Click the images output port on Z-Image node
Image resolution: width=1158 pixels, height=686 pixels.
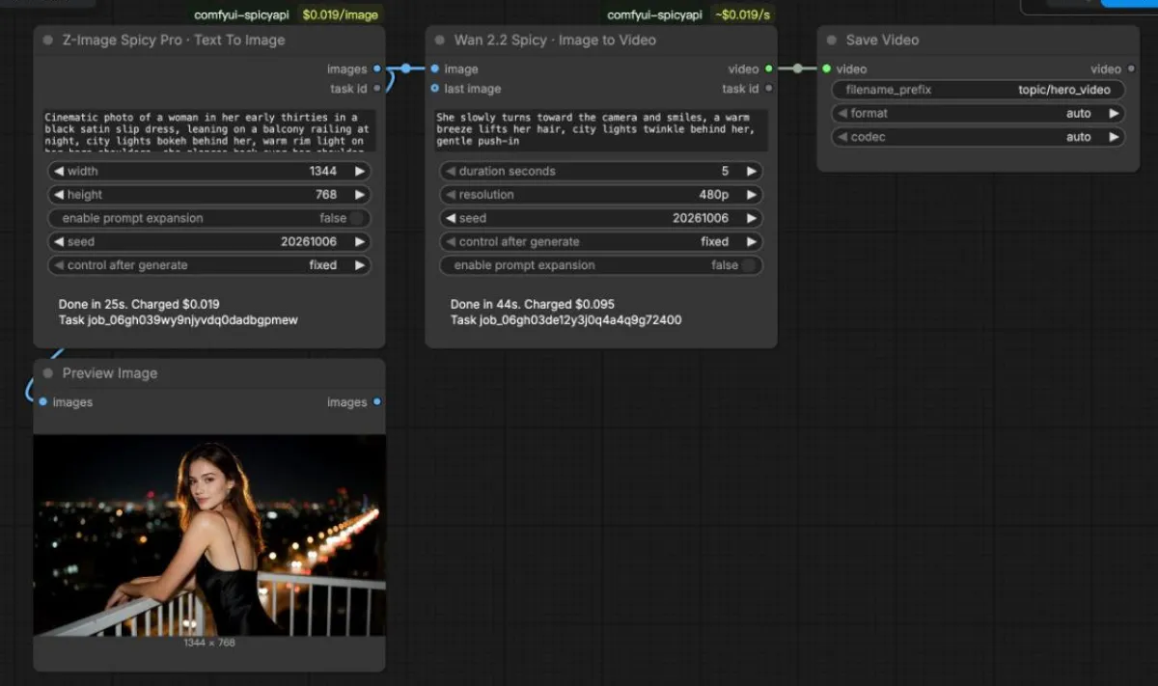coord(376,69)
